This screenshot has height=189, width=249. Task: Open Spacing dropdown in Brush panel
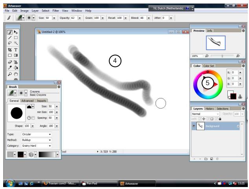pos(57,118)
